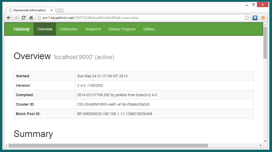Screen dimensions: 272x152
Task: Click the Hadoop brand link
Action: tap(22, 29)
